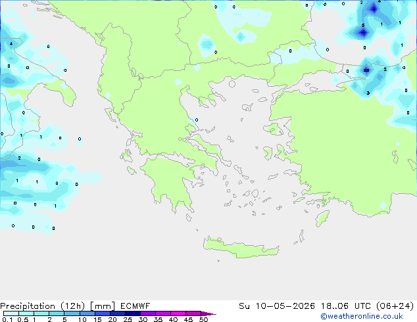Click the "[mm]" unit label
417x322 pixels.
click(103, 306)
